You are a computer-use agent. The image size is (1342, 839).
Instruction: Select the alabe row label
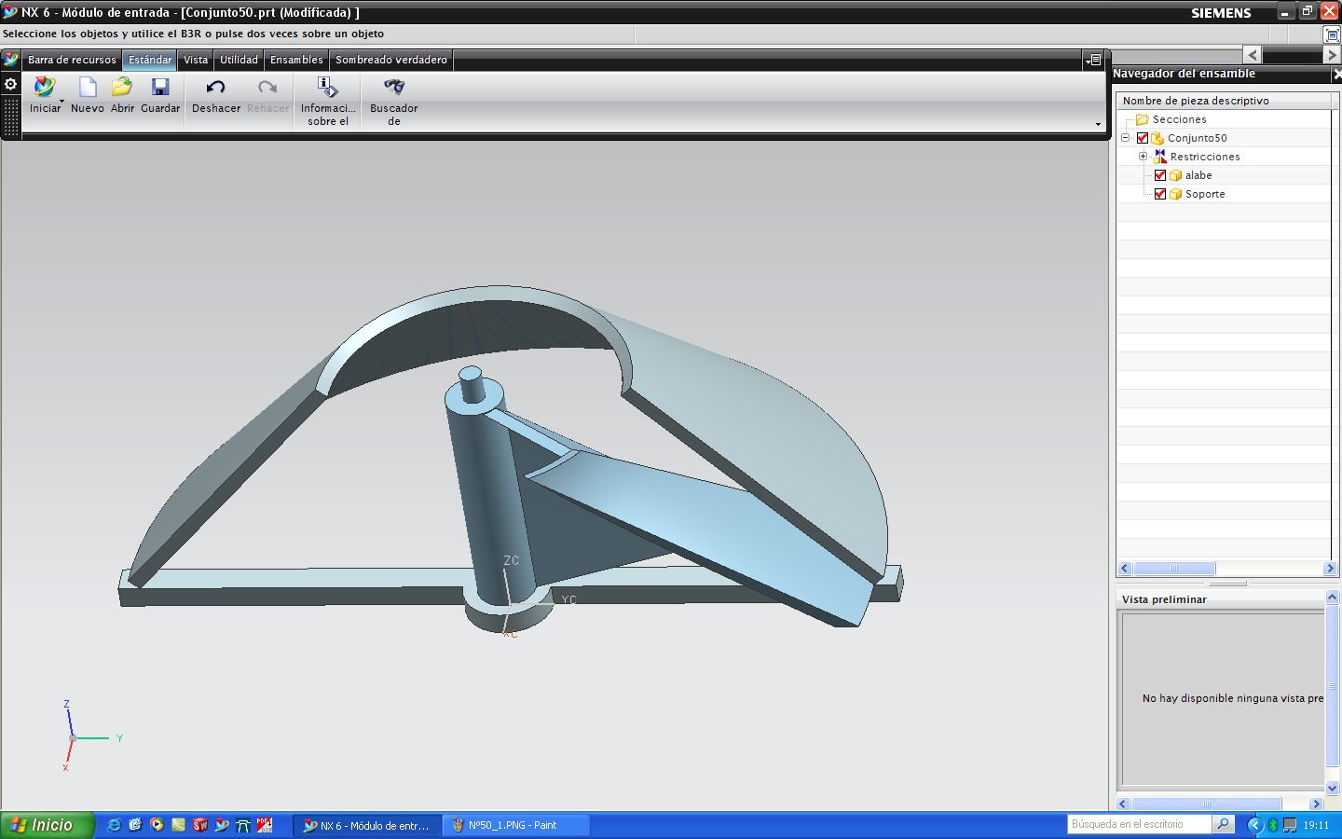tap(1198, 175)
